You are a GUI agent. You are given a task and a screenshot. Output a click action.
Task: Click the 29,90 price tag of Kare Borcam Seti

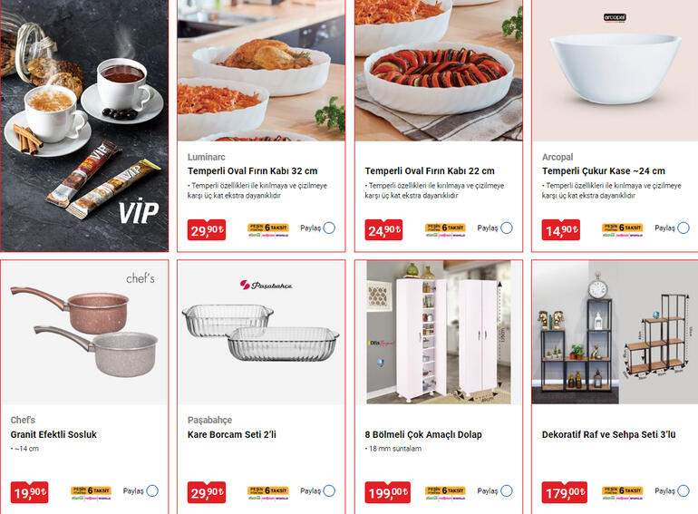click(207, 492)
